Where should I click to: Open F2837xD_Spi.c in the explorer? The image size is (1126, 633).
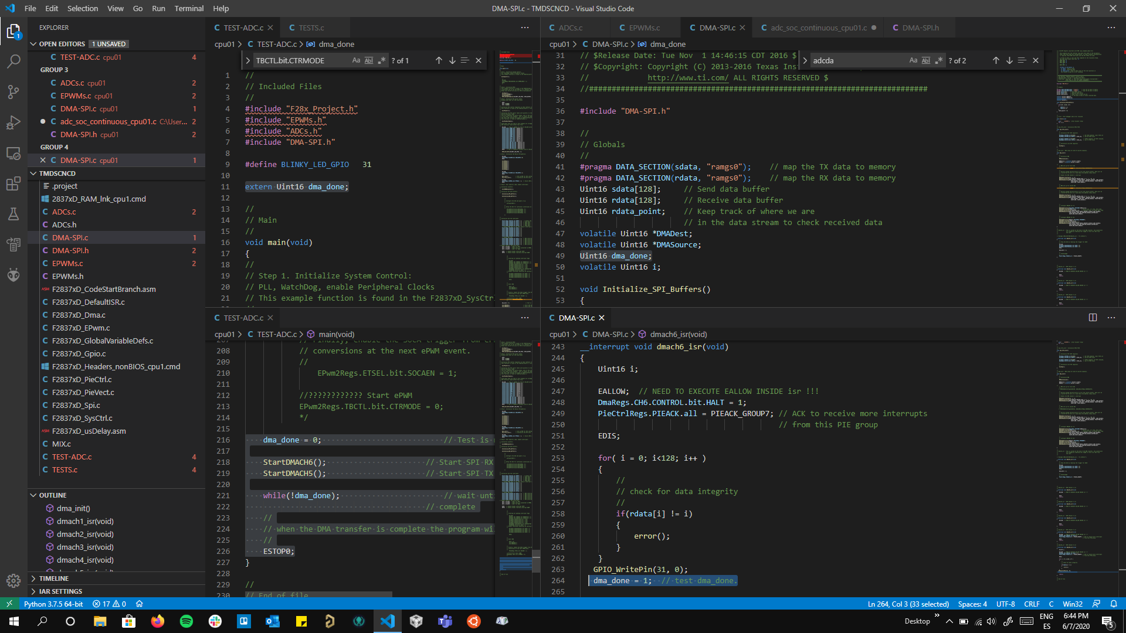[x=76, y=405]
